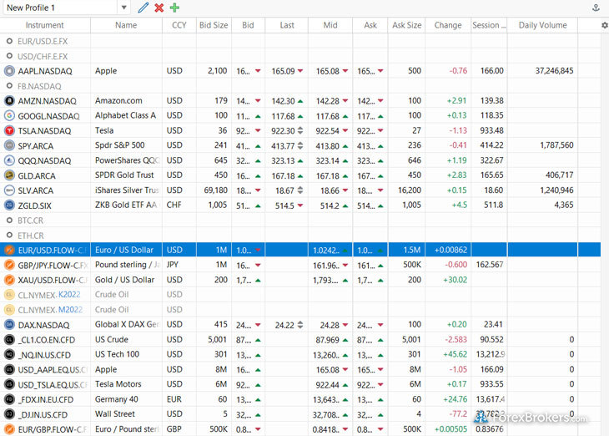This screenshot has width=609, height=436.
Task: Click the Apple name in AAPL.NASDAQ row
Action: coord(106,71)
